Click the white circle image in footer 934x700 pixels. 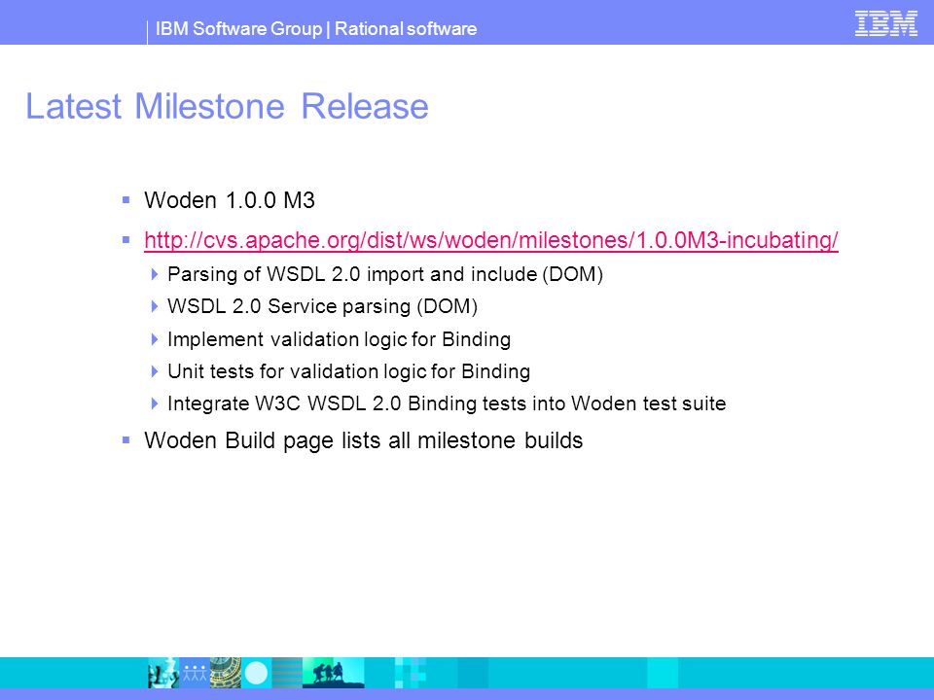point(256,673)
